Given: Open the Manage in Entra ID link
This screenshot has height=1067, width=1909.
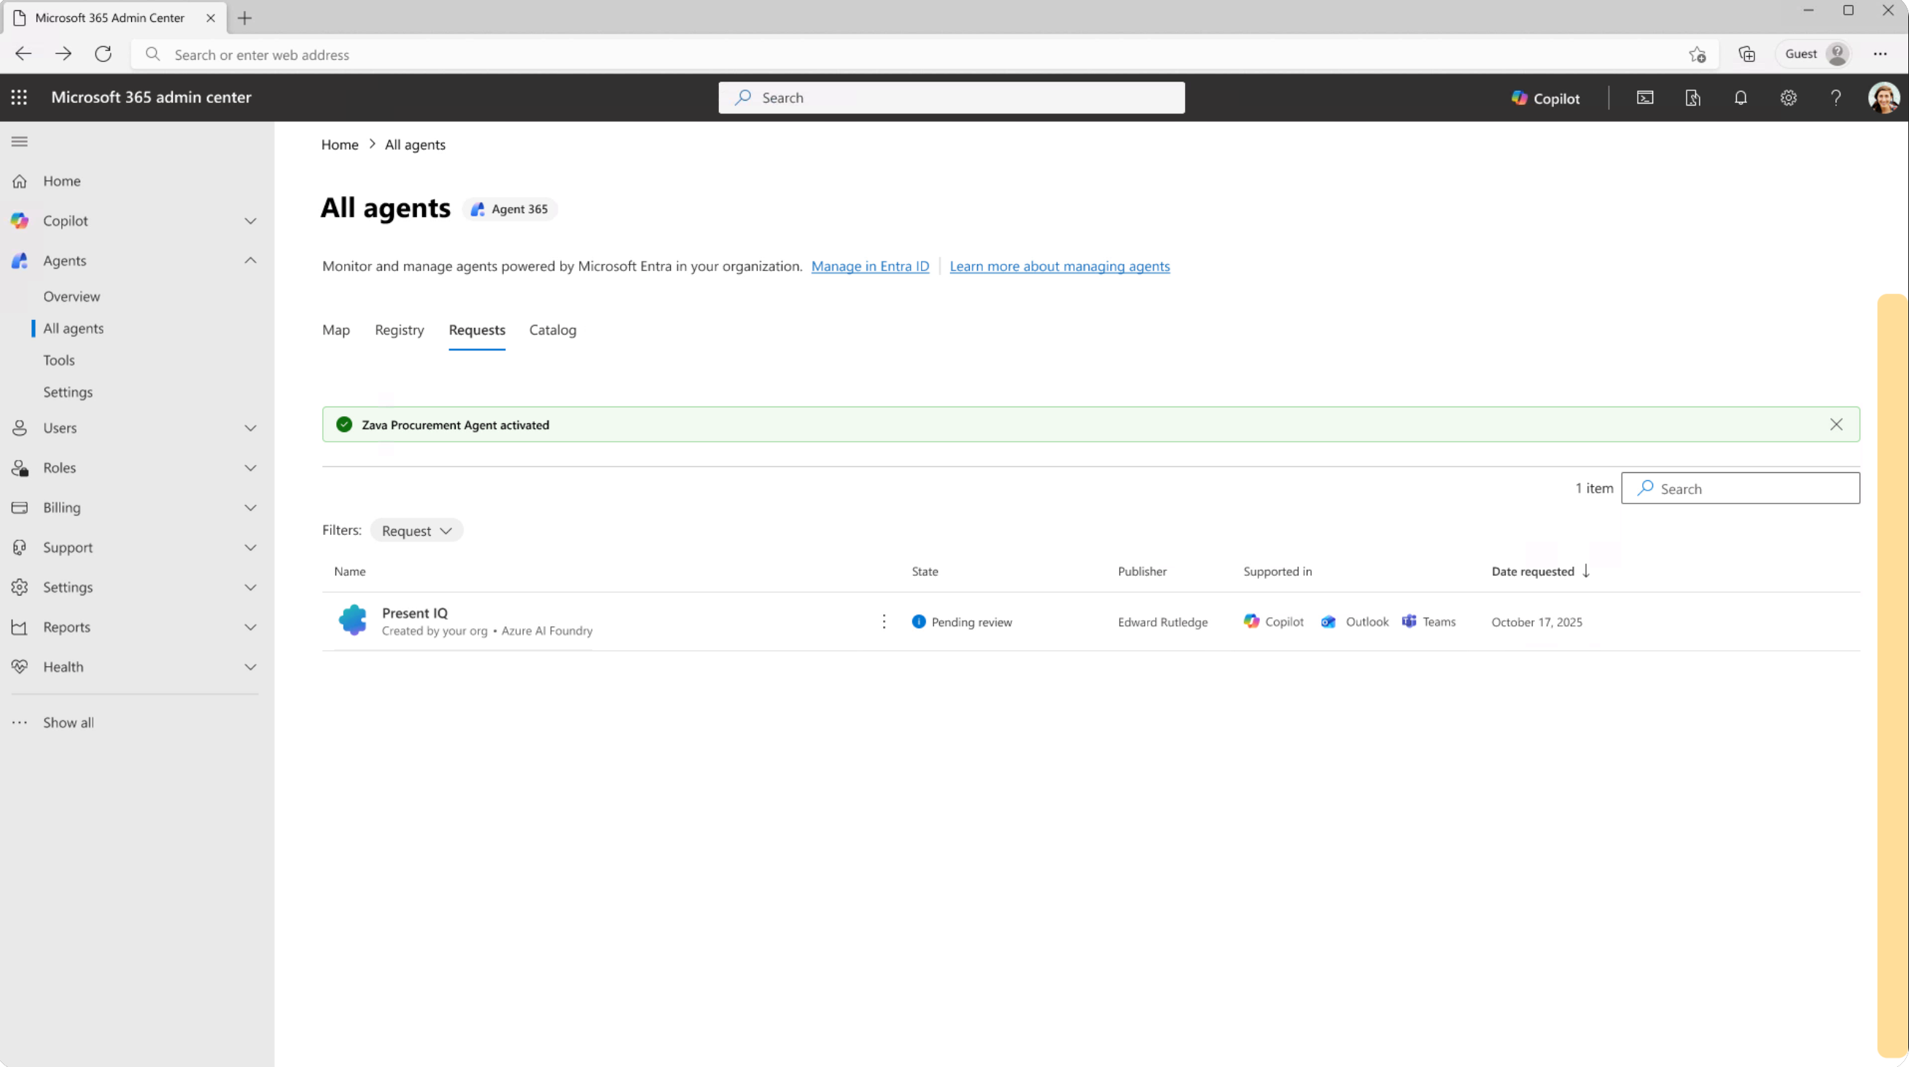Looking at the screenshot, I should click(870, 266).
